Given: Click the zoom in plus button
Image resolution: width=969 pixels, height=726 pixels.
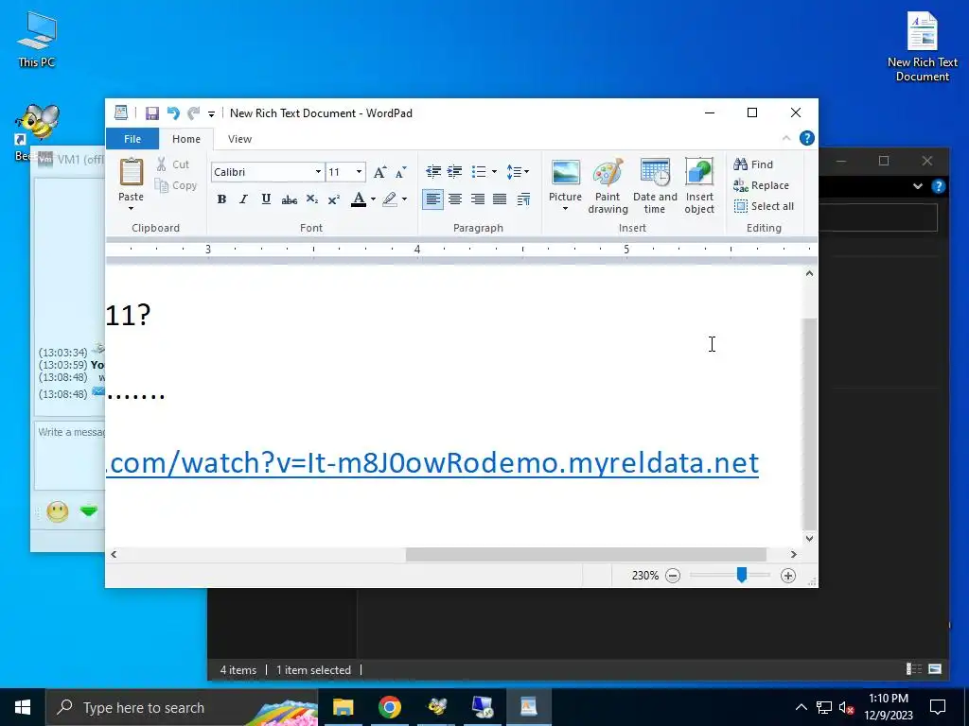Looking at the screenshot, I should pyautogui.click(x=788, y=576).
